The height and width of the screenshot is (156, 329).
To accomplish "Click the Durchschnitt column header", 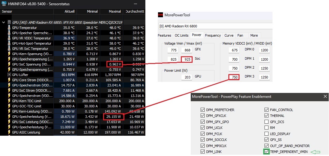I will tap(134, 11).
